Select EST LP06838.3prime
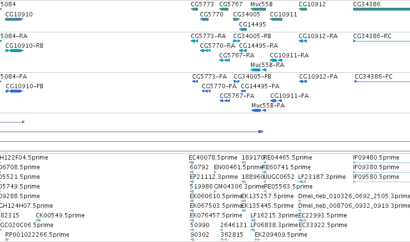Viewport: 410px width, 242px height. point(274,225)
